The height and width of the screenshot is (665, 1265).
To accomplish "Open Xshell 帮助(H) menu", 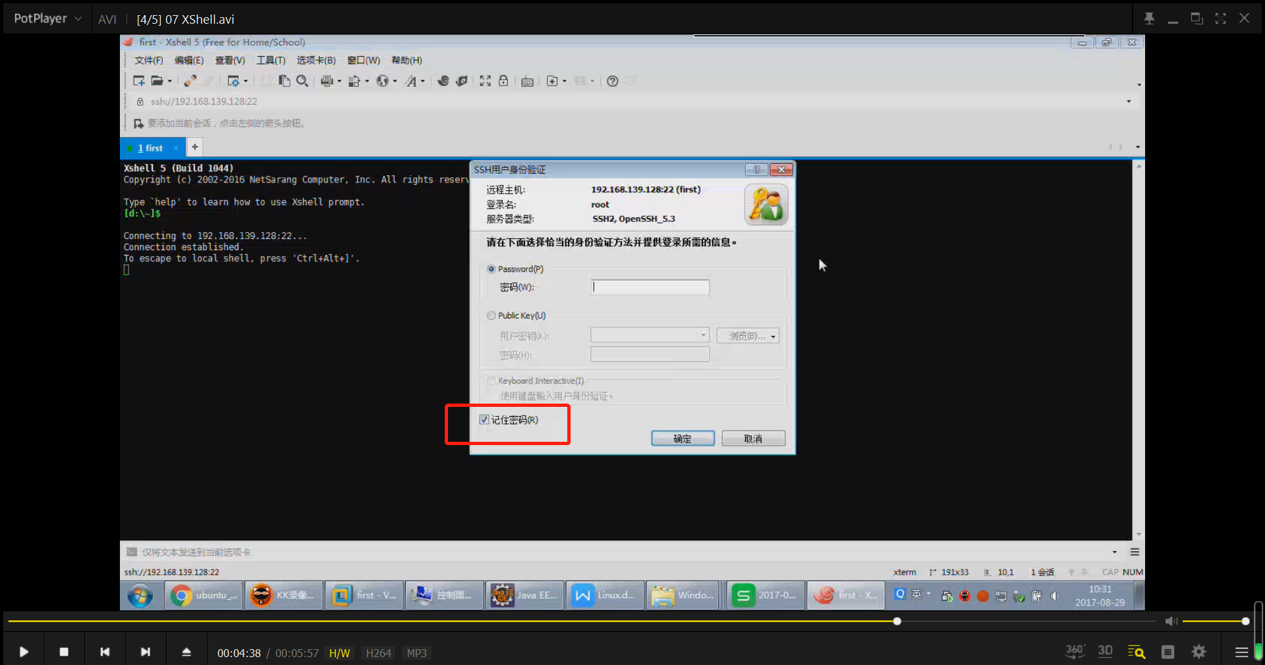I will coord(407,60).
